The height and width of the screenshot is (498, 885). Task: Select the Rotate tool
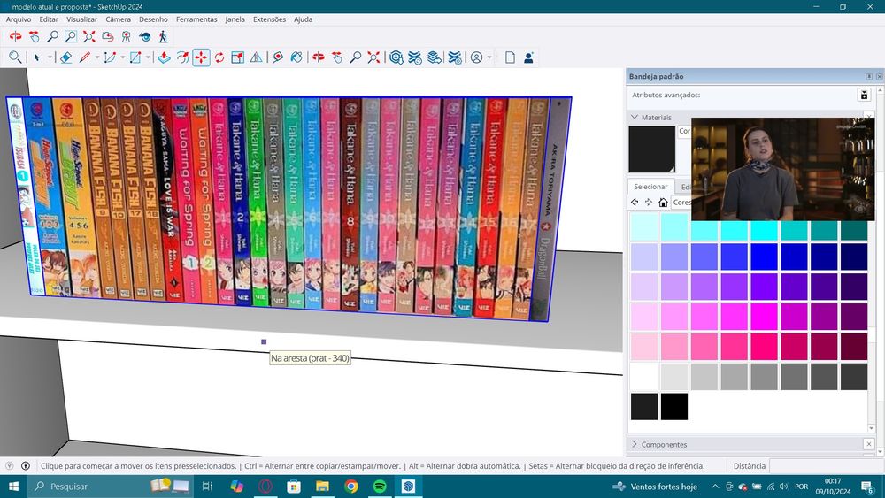click(x=219, y=57)
